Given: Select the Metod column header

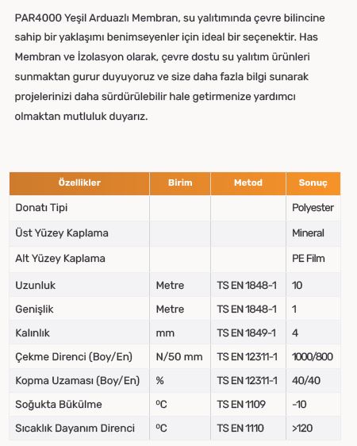Looking at the screenshot, I should (x=248, y=183).
